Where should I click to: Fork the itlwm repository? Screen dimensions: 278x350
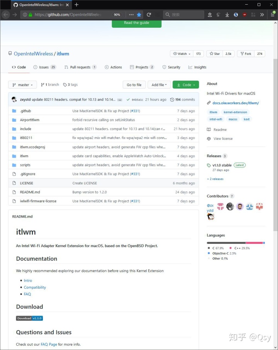(x=246, y=54)
